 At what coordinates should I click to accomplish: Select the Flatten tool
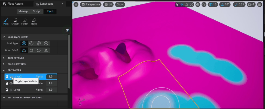[x=25, y=22]
